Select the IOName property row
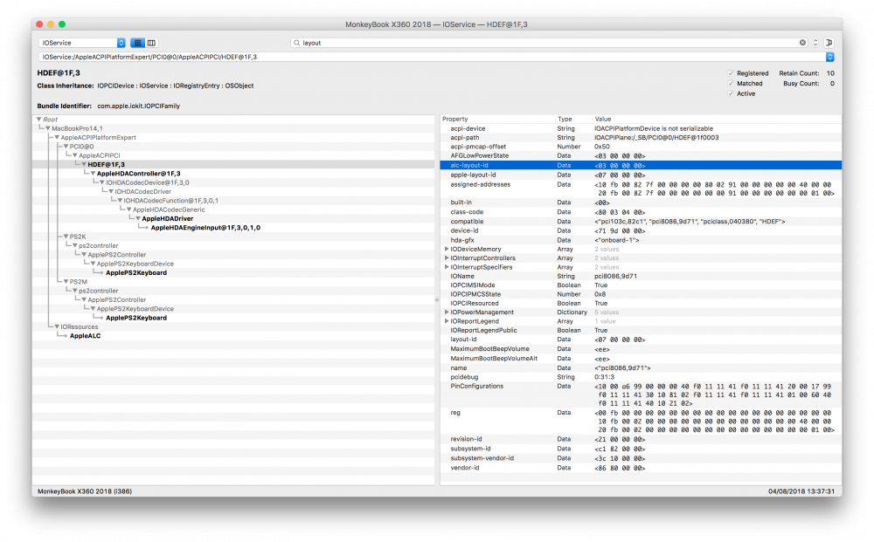The image size is (874, 542). [641, 276]
